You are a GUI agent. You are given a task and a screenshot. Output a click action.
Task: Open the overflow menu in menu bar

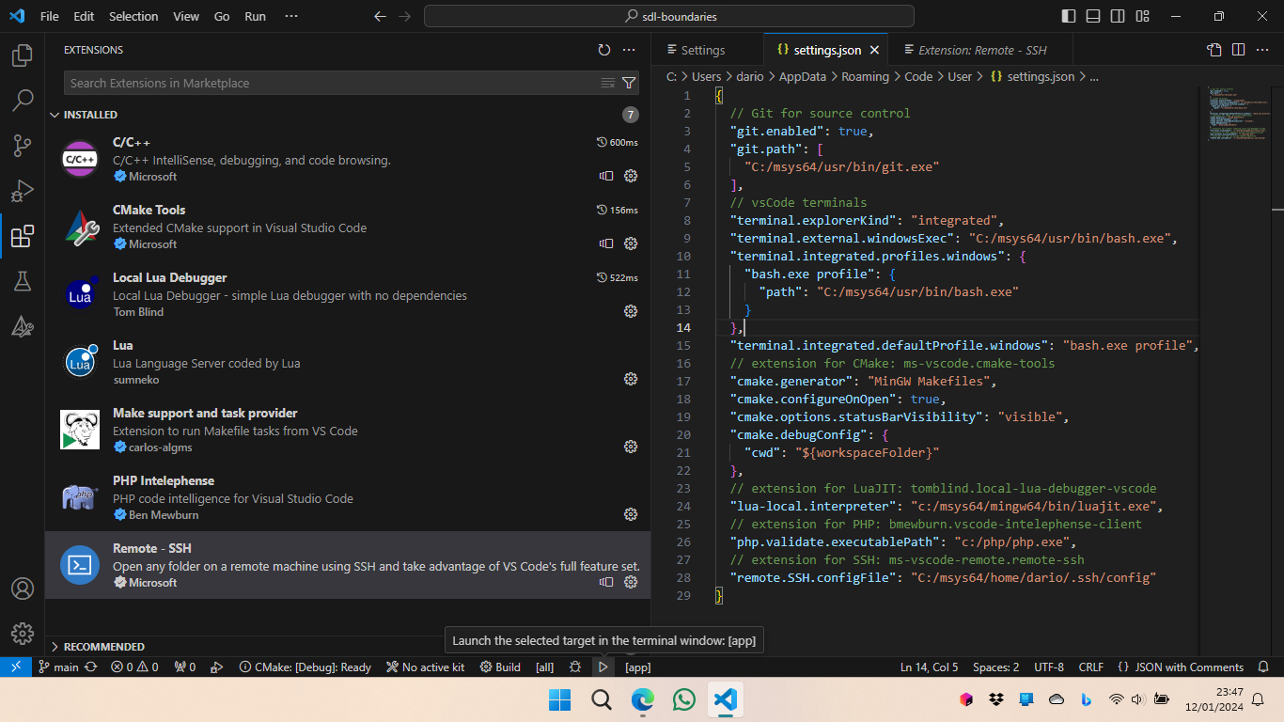pos(291,16)
